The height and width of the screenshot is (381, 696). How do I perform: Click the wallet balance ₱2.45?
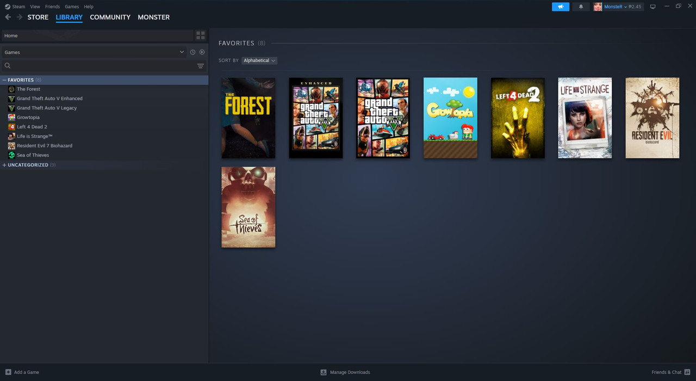[x=635, y=7]
